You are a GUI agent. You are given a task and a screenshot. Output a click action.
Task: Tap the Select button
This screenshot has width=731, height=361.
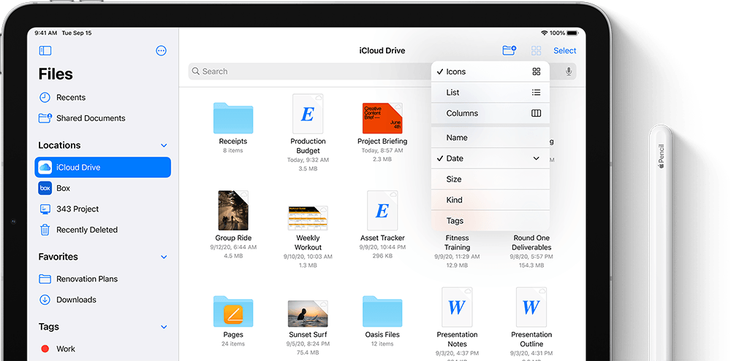pos(564,51)
